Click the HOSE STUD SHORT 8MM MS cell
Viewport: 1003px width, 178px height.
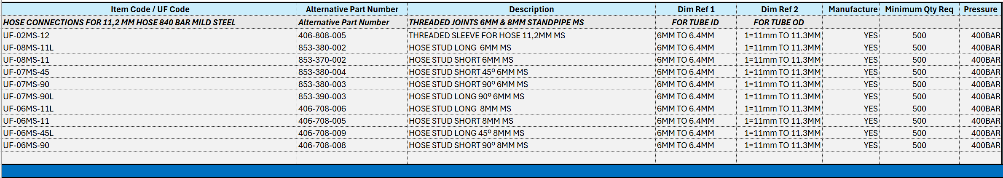pos(461,121)
